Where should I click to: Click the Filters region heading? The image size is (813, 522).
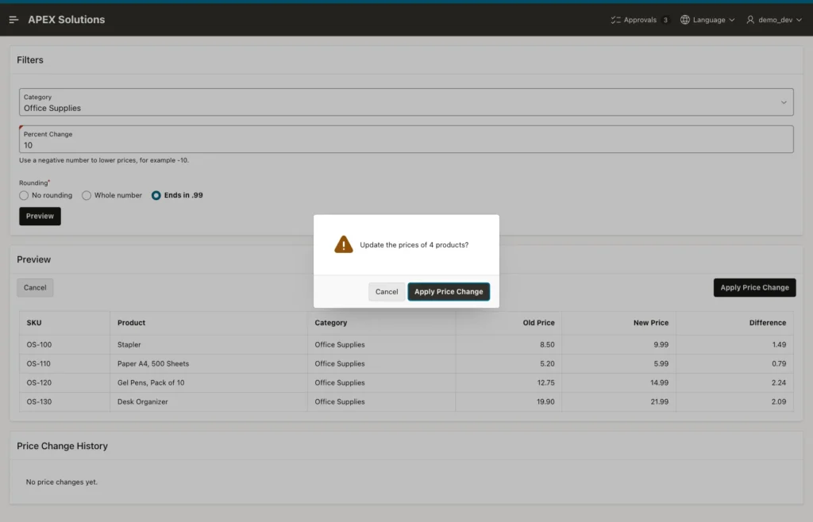coord(30,60)
